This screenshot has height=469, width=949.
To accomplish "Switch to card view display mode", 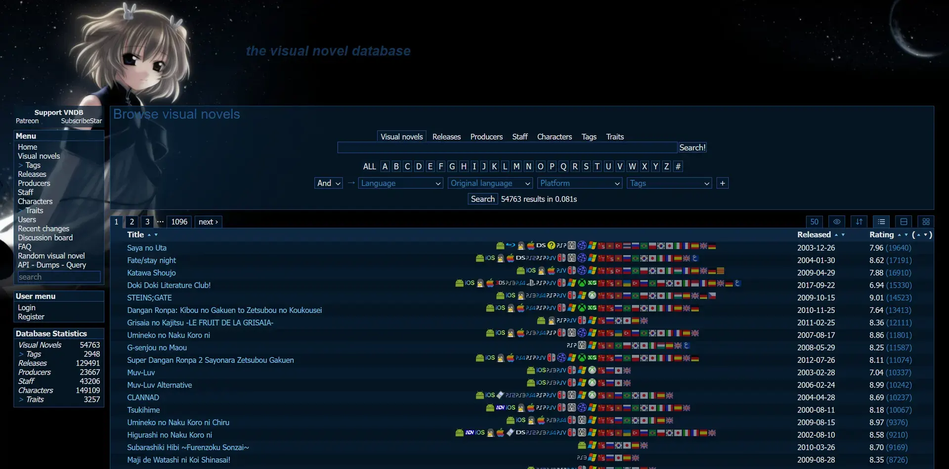I will tap(904, 221).
